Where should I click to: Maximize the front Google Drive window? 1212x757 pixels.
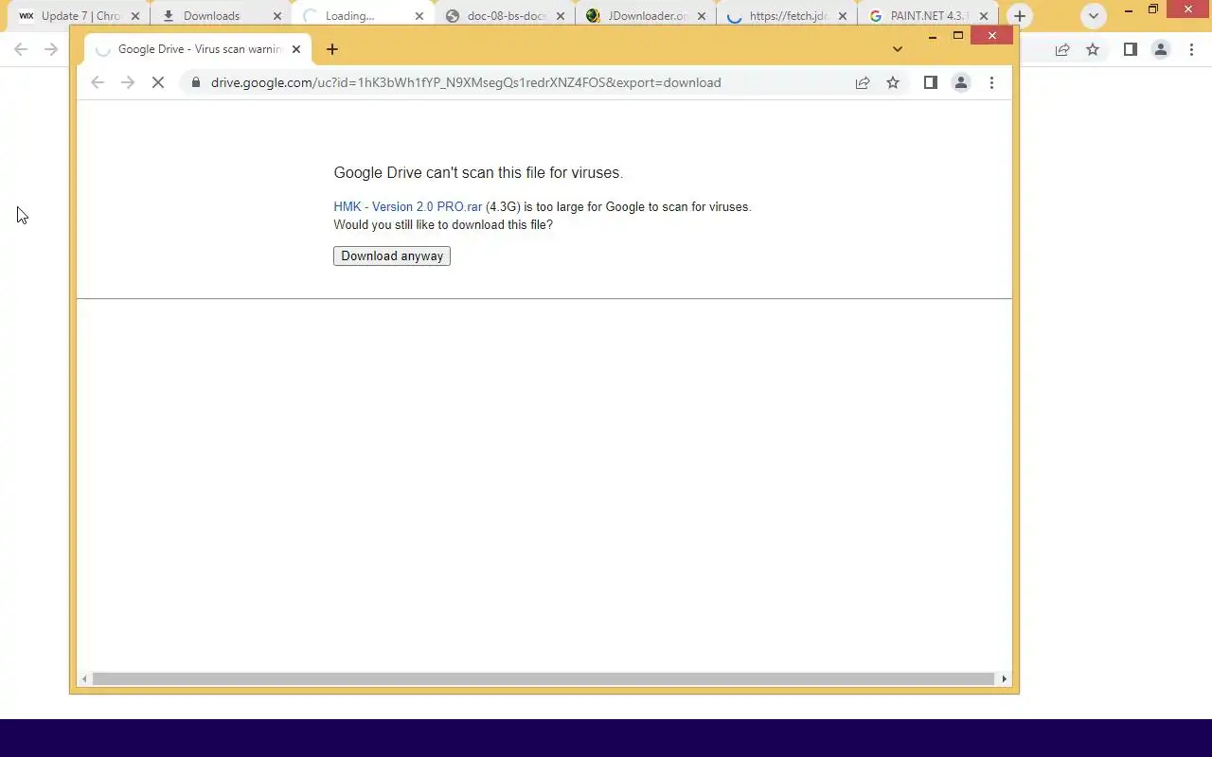(958, 36)
